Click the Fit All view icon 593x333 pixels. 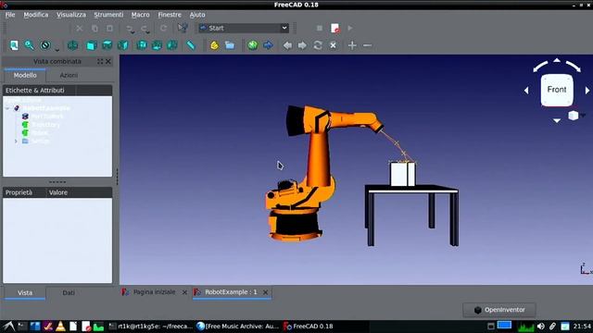click(14, 45)
